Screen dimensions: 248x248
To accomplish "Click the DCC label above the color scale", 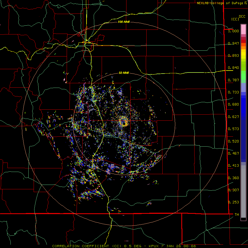I will point(242,17).
